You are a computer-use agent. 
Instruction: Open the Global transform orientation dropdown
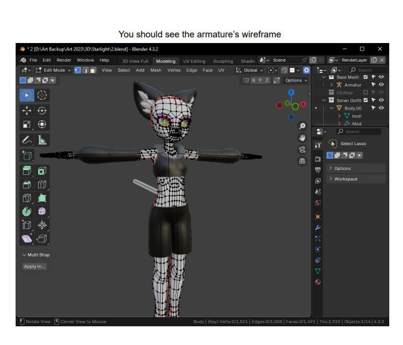253,70
